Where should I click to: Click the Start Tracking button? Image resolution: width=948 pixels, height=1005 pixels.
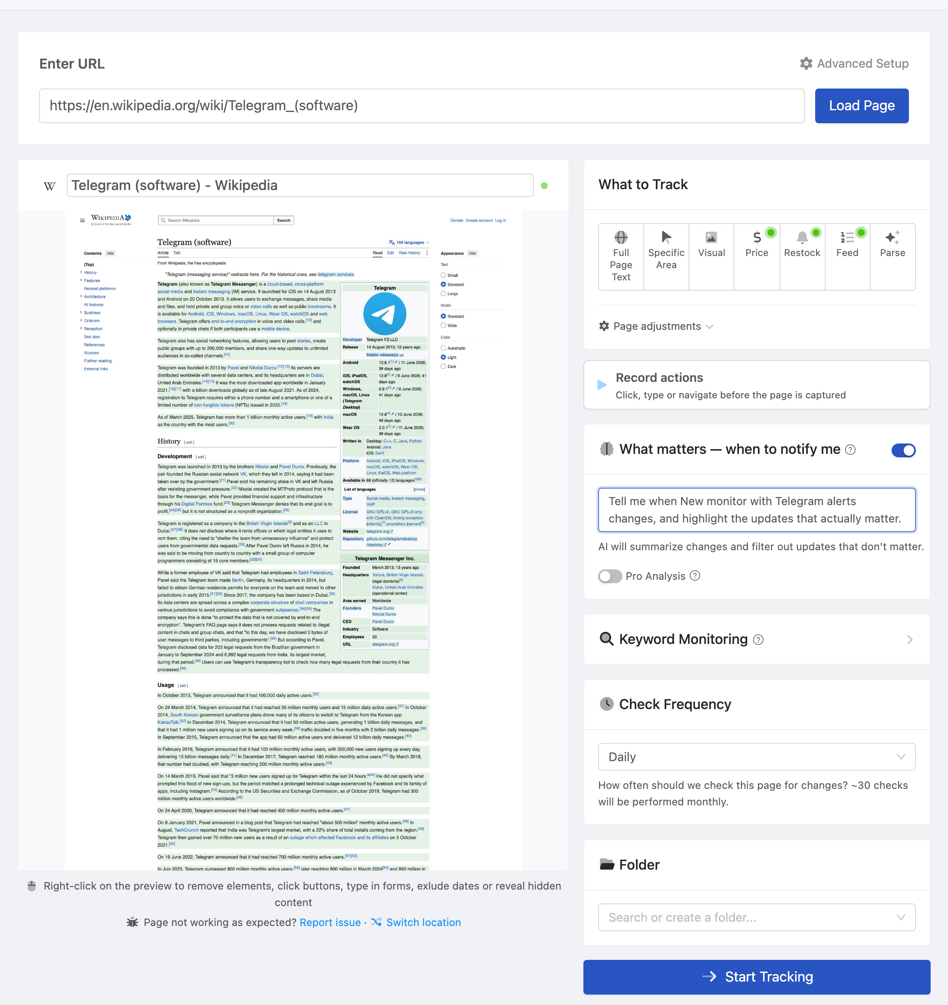(757, 977)
